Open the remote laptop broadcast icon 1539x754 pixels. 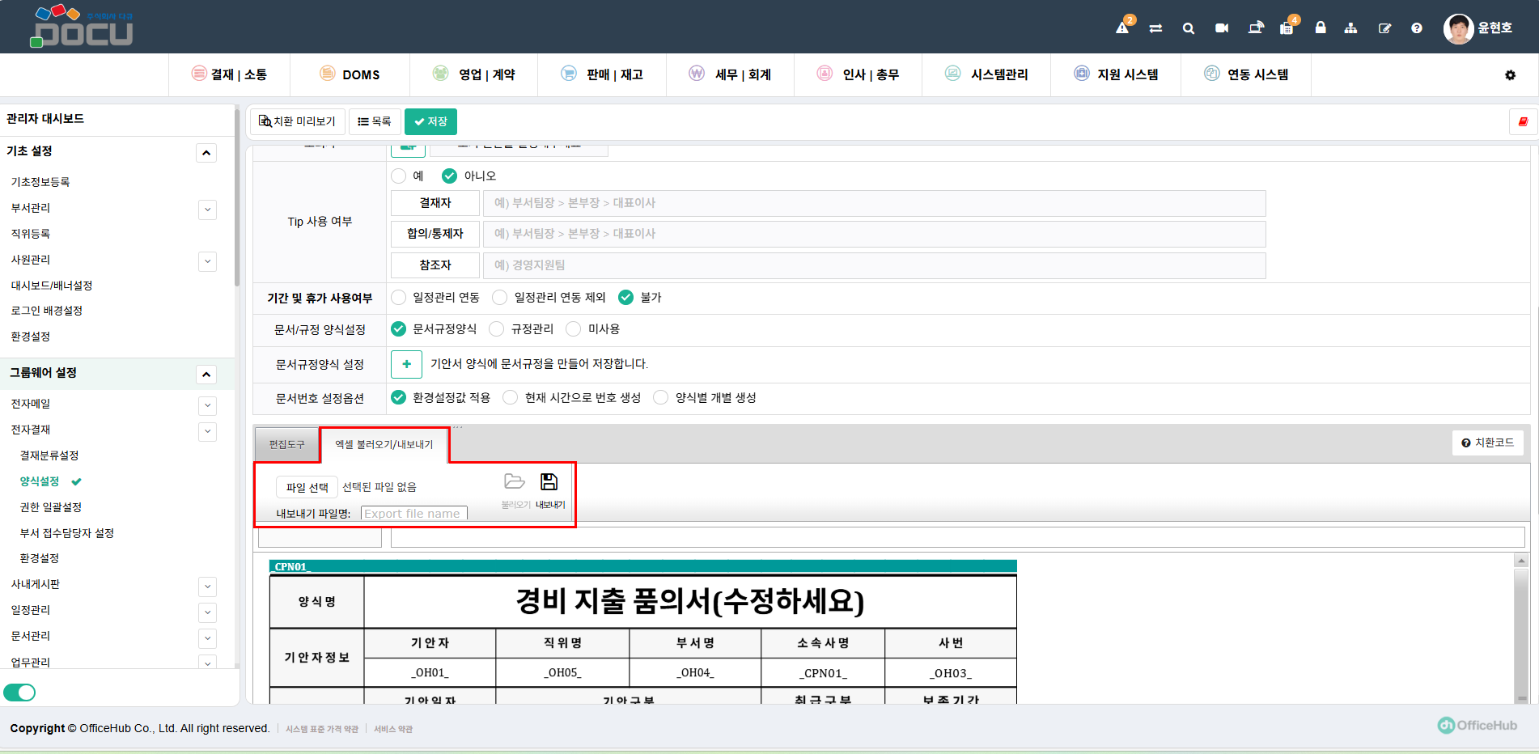pyautogui.click(x=1256, y=28)
